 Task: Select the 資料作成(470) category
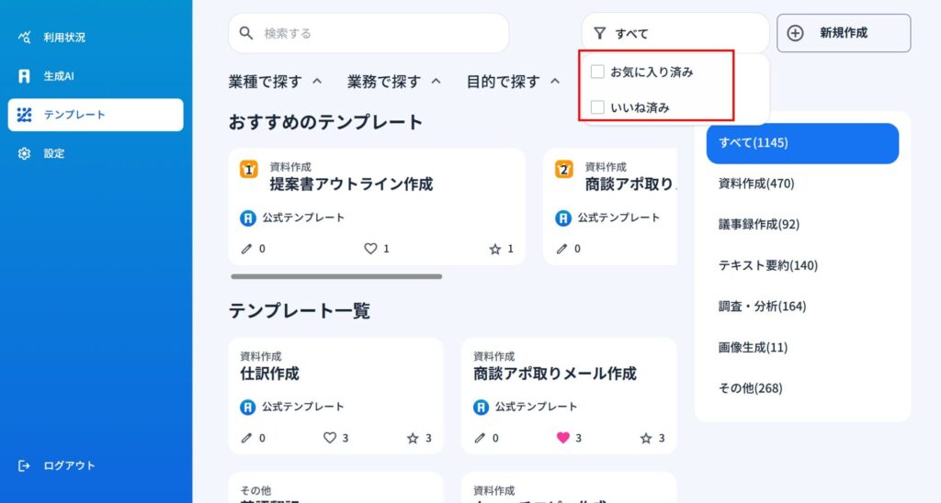756,184
